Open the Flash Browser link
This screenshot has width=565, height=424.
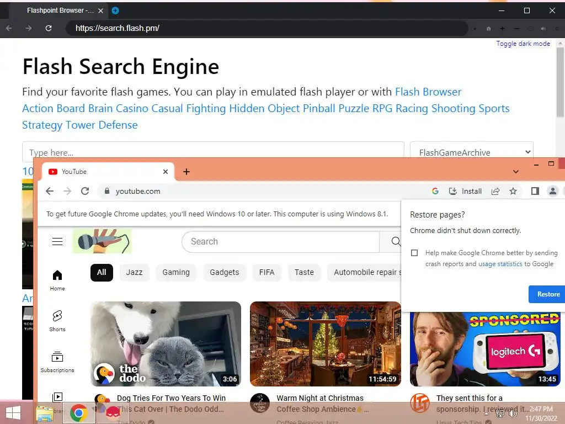428,92
